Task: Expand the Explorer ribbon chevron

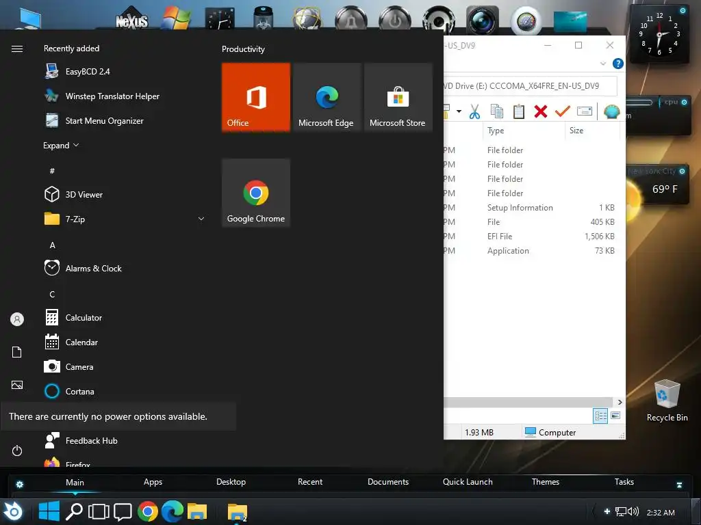Action: coord(603,64)
